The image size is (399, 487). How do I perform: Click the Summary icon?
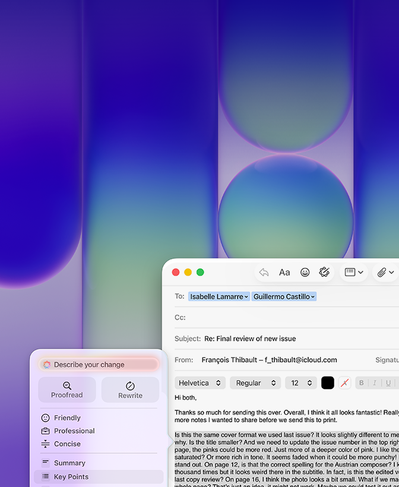(45, 463)
